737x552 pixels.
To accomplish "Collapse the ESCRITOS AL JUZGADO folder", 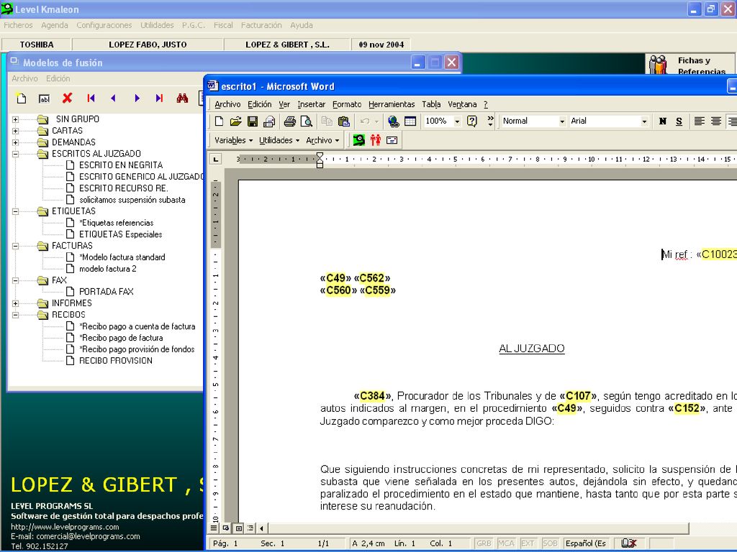I will pyautogui.click(x=16, y=154).
